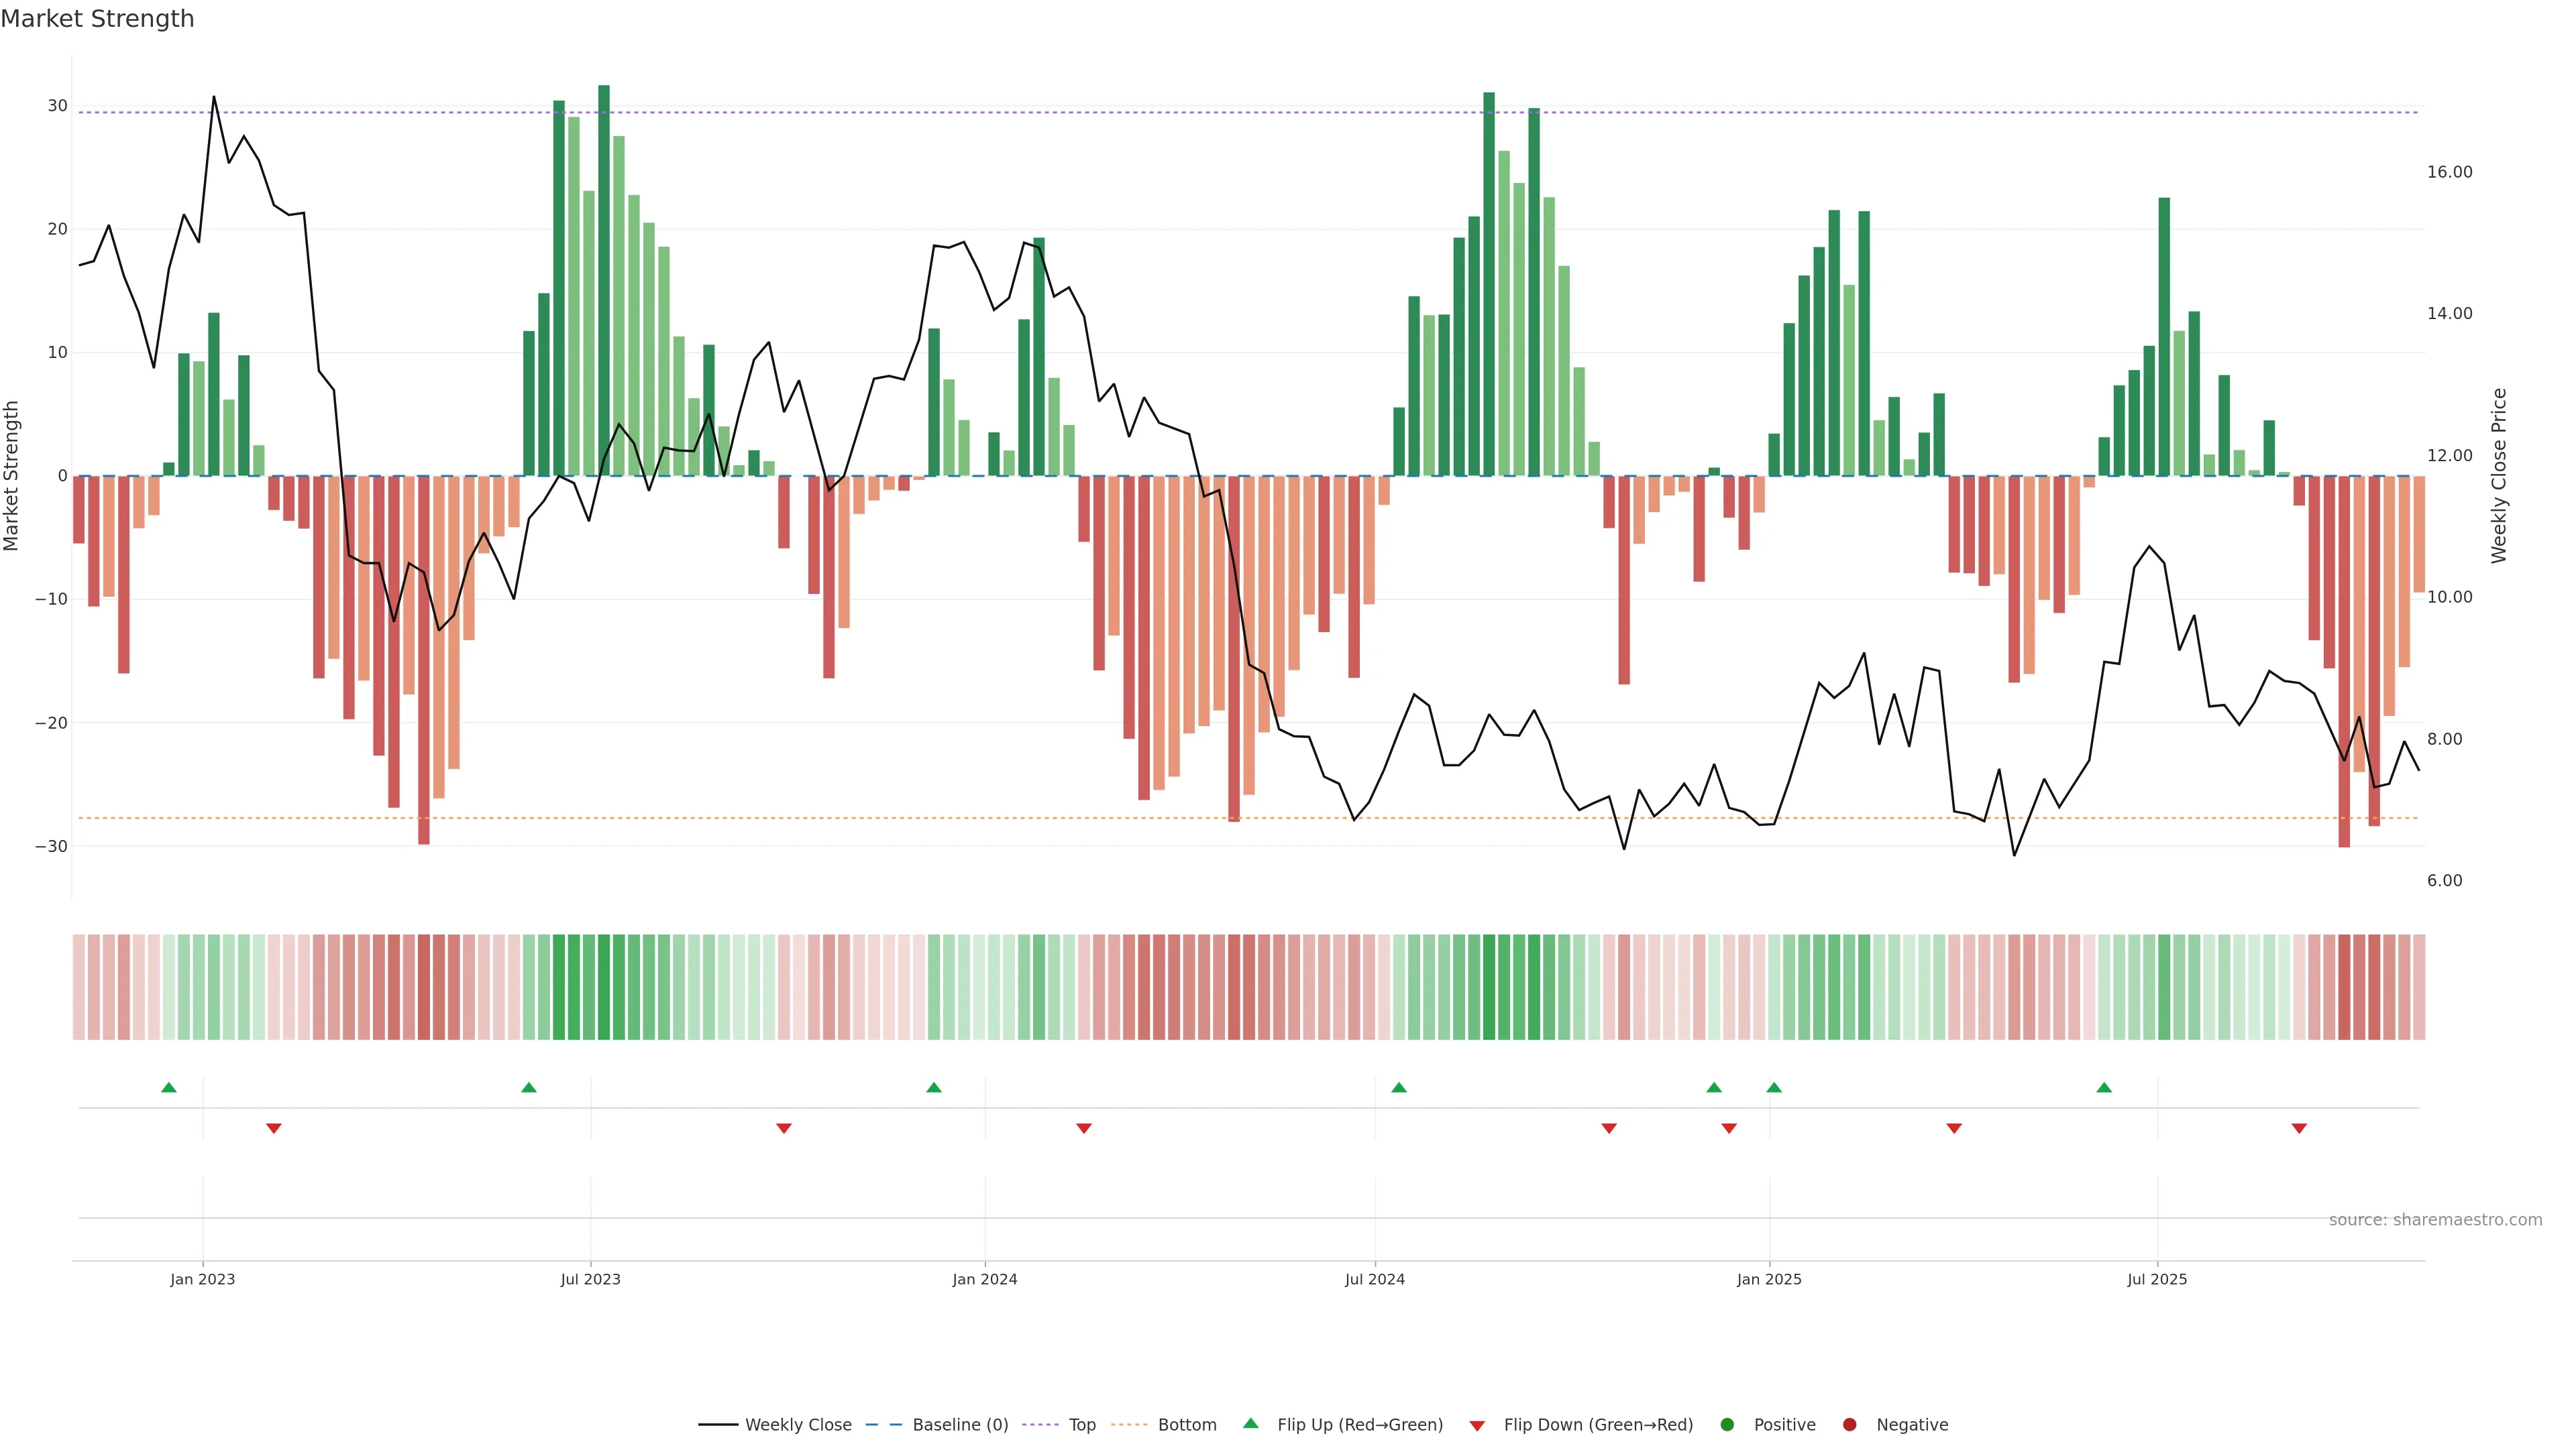Click the tallest green bar after Jul 2023
This screenshot has height=1448, width=2576.
[x=604, y=280]
